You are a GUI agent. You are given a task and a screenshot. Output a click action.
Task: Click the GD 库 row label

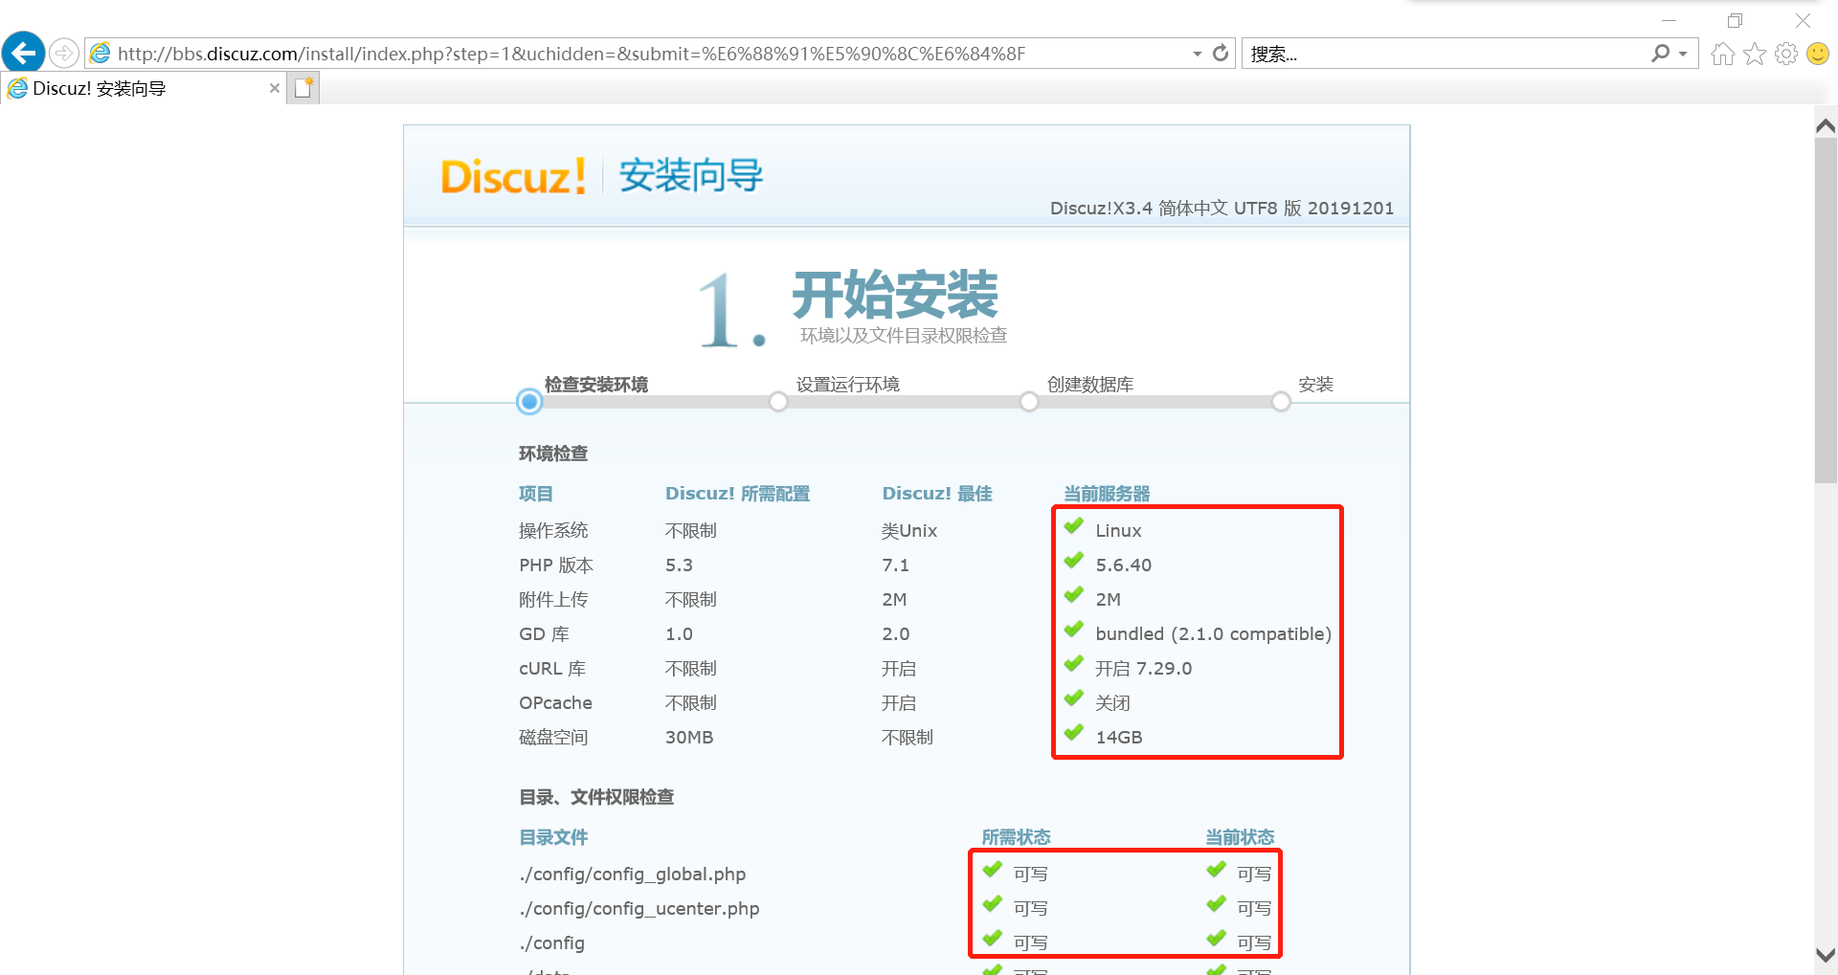[x=544, y=634]
